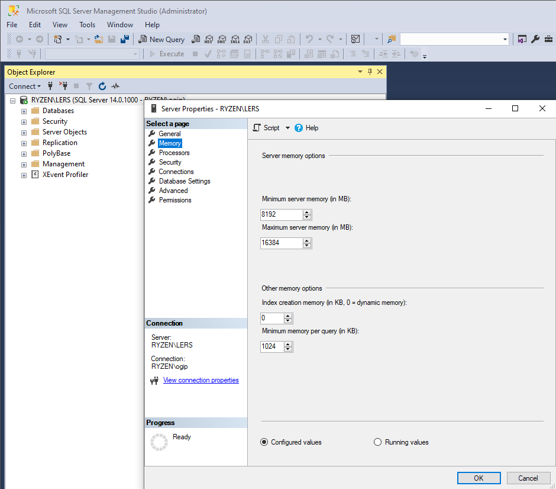This screenshot has width=556, height=489.
Task: Click the Connect Object Explorer plug icon
Action: coord(50,86)
